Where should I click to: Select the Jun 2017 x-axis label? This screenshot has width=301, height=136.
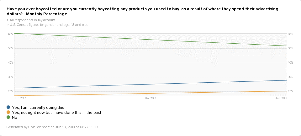point(20,98)
